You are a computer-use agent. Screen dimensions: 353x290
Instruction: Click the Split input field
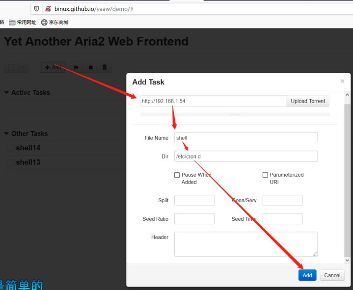pyautogui.click(x=194, y=200)
